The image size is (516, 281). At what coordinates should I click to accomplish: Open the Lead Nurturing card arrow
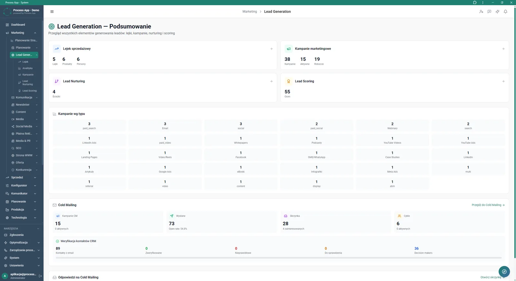coord(271,81)
